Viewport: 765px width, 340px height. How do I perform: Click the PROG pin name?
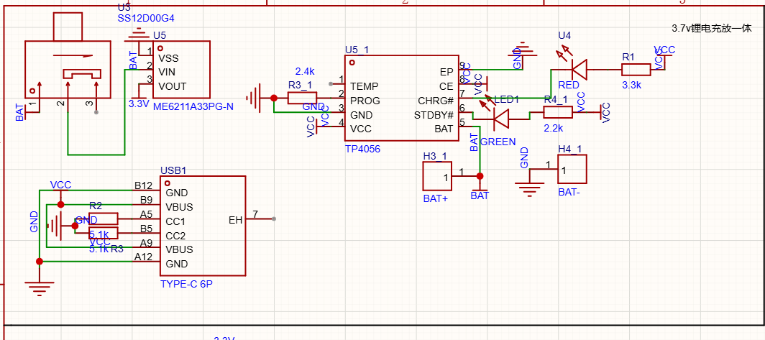[365, 101]
